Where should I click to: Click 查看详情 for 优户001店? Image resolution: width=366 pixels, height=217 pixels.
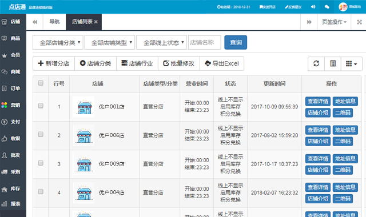tap(318, 101)
